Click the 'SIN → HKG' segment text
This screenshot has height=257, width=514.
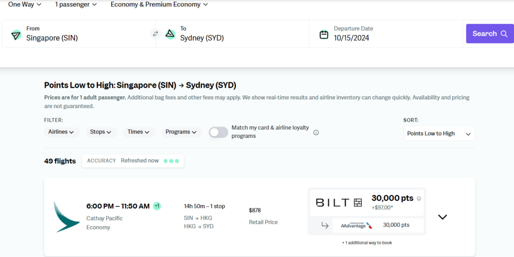[x=198, y=218]
